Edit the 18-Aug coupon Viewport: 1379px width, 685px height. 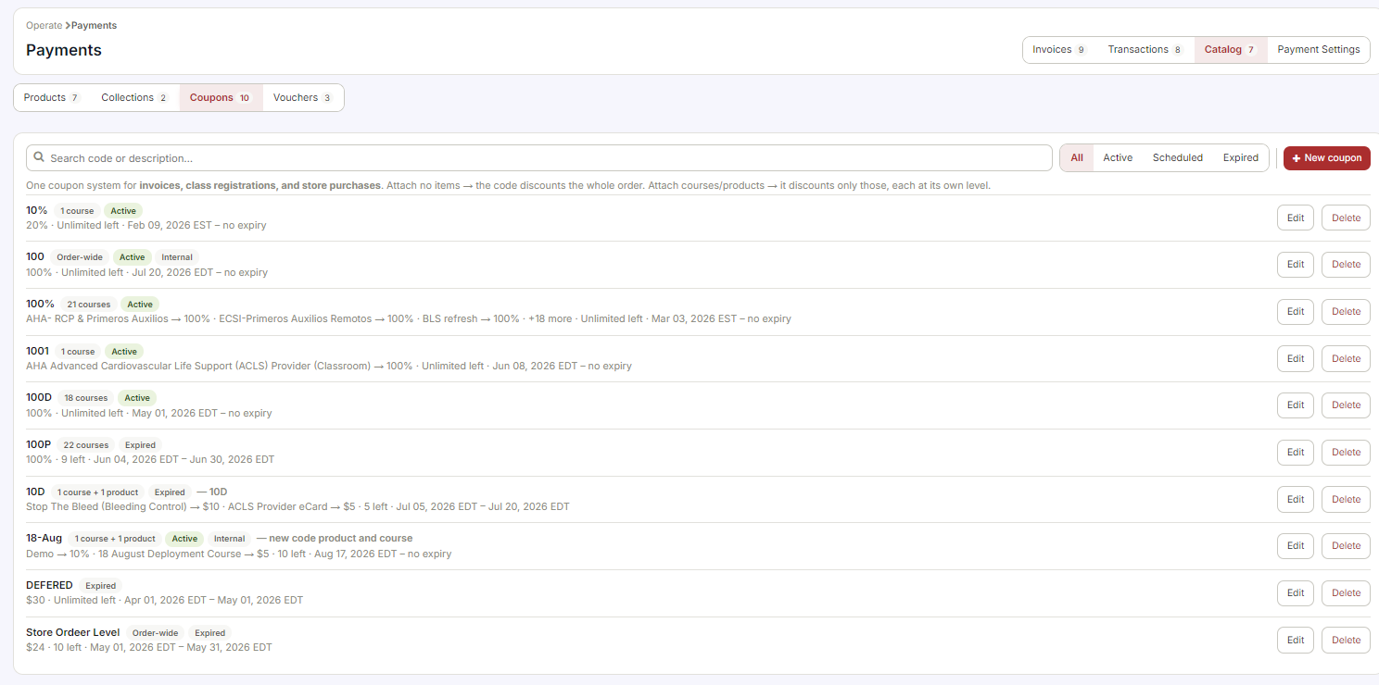(1296, 546)
